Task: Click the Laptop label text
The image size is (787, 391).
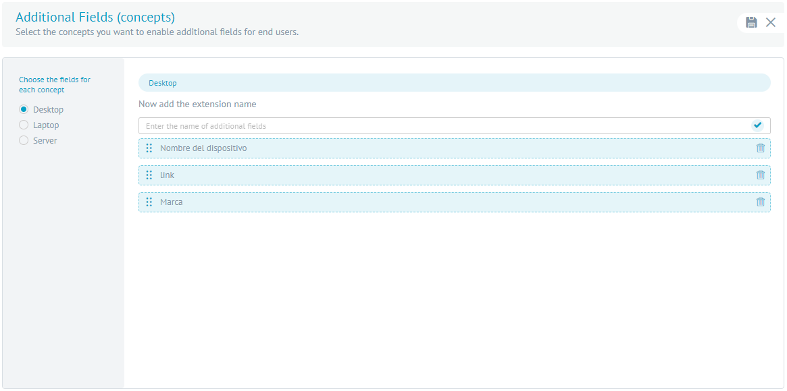Action: point(46,125)
